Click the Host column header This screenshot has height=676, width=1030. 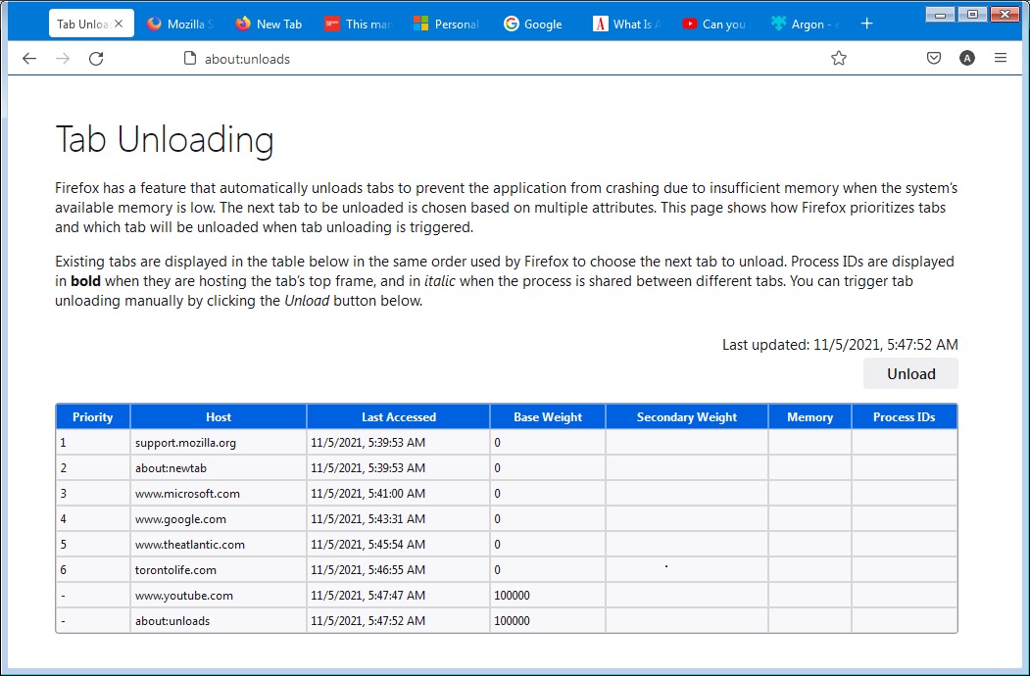[219, 417]
